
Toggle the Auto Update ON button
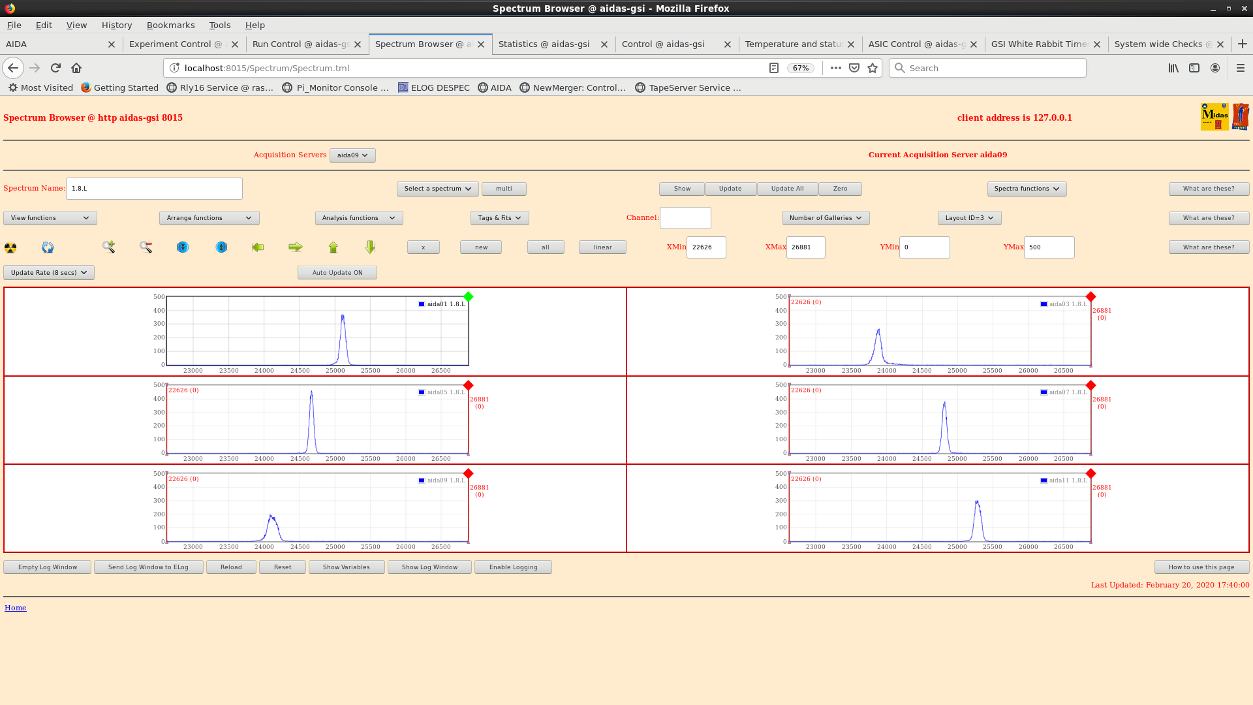(x=337, y=273)
